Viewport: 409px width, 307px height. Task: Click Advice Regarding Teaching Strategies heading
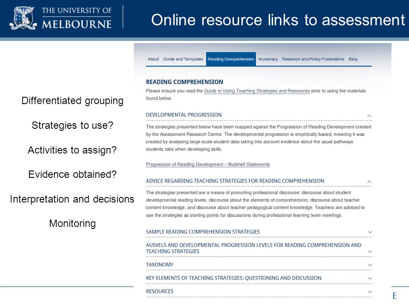coord(235,181)
